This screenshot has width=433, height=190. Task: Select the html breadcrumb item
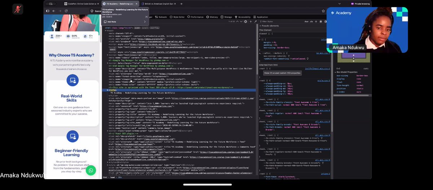tap(105, 177)
